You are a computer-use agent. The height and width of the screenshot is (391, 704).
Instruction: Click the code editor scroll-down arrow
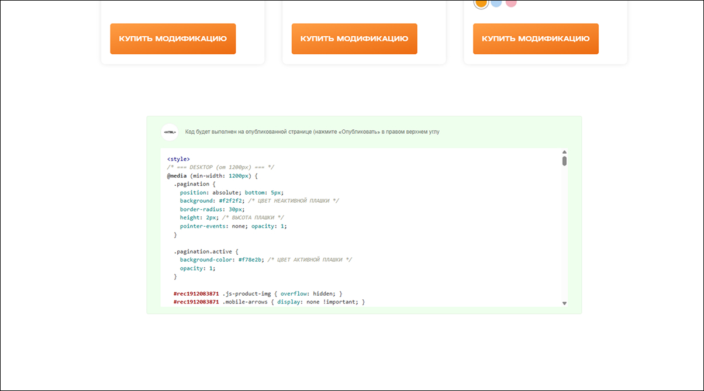point(564,303)
